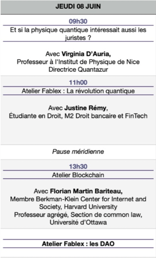Select the 11h00 time slot label
Viewport: 156px width, 258px height.
pos(78,83)
